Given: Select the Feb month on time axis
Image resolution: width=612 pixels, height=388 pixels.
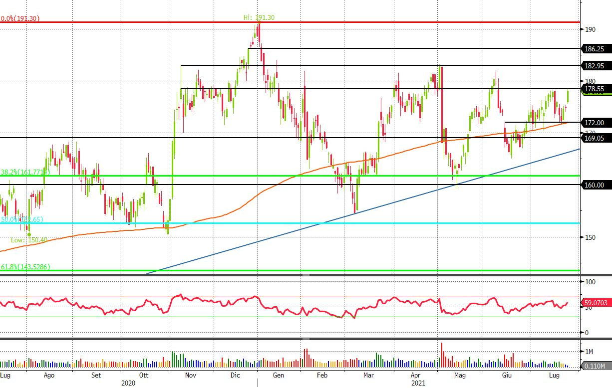Looking at the screenshot, I should 323,375.
